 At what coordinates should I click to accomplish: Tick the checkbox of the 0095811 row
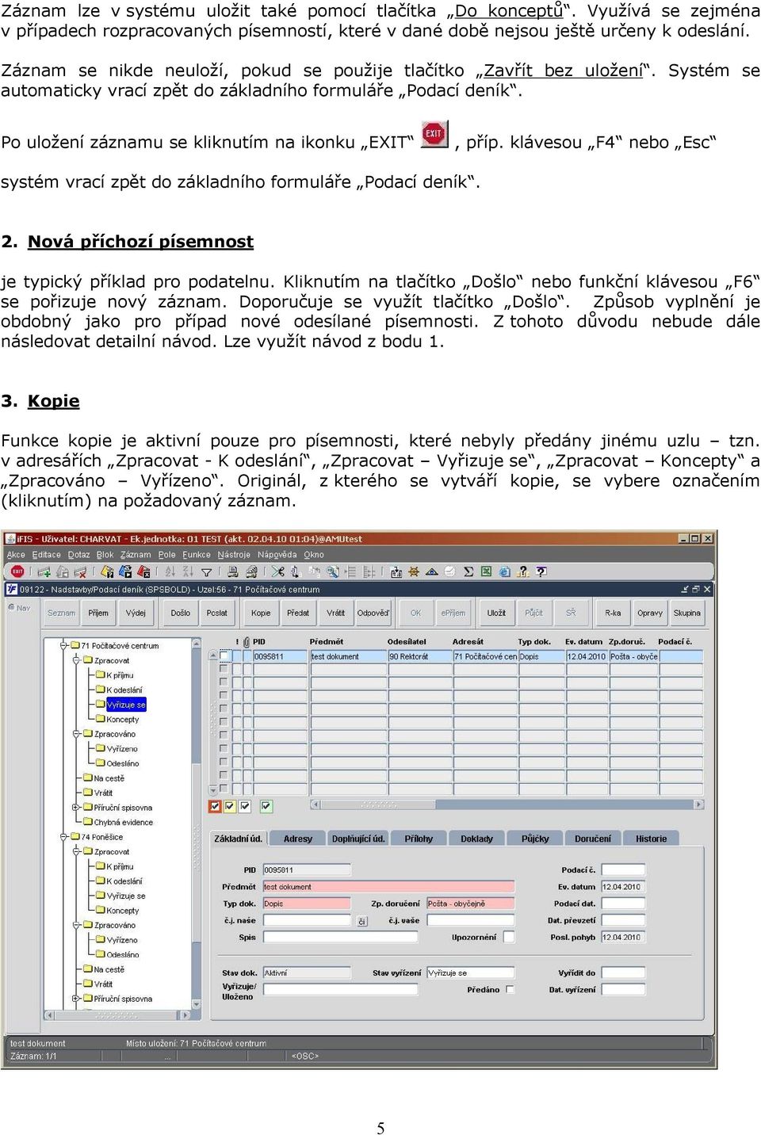tap(224, 656)
